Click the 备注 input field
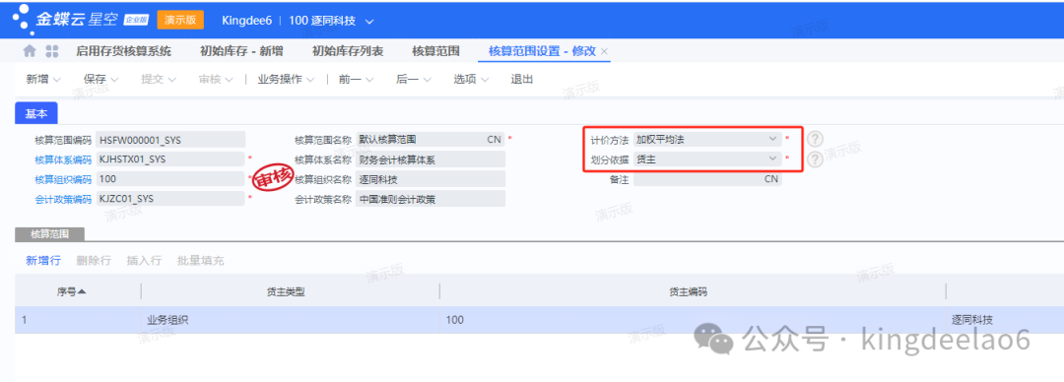Viewport: 1064px width, 382px height. tap(707, 179)
